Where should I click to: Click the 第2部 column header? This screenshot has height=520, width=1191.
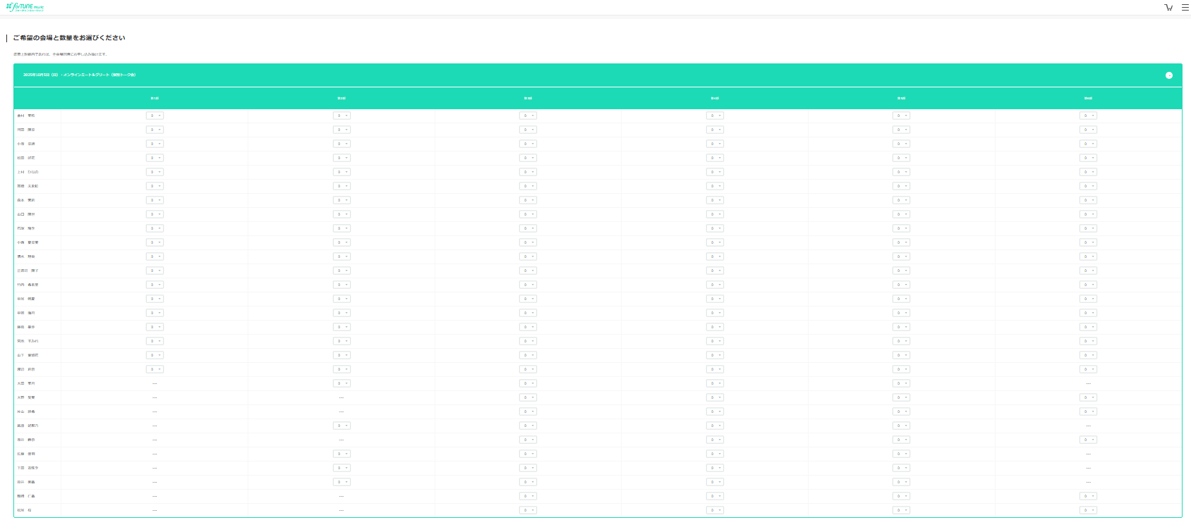(x=341, y=98)
